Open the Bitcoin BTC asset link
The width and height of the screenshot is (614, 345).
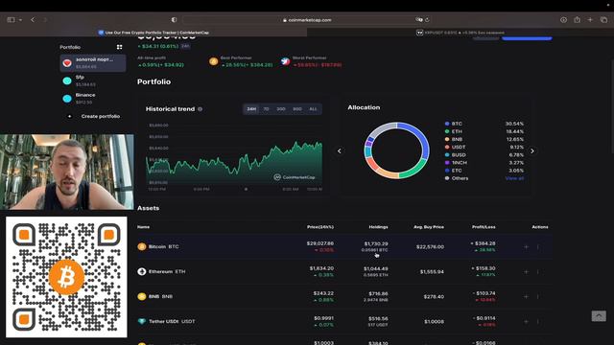(x=158, y=247)
